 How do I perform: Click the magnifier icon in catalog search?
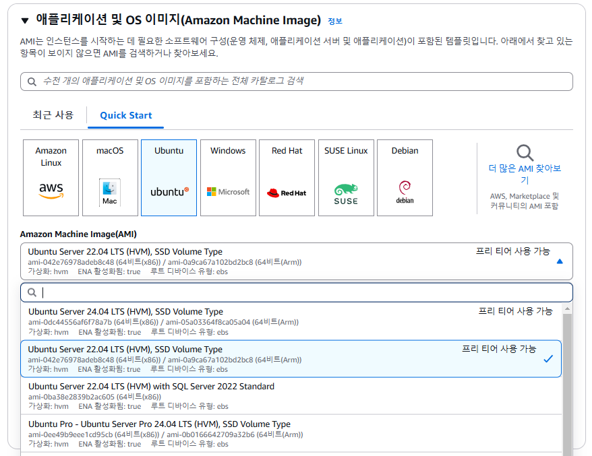coord(32,82)
